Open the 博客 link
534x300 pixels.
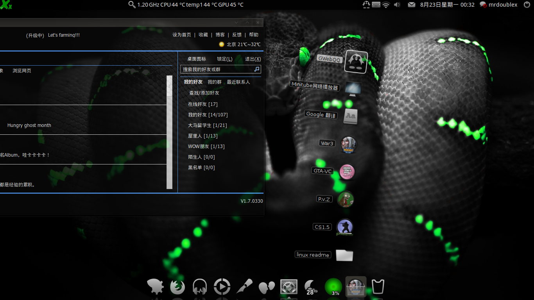220,35
